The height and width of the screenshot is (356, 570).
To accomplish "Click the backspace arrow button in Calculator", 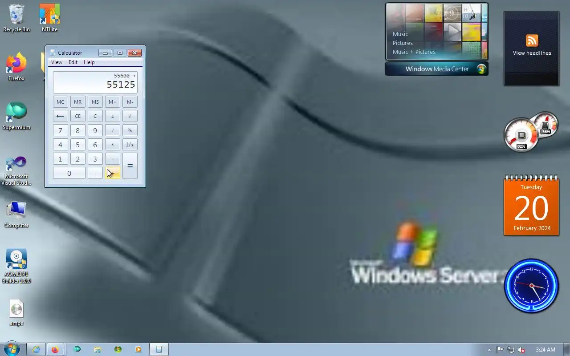I will click(x=60, y=116).
